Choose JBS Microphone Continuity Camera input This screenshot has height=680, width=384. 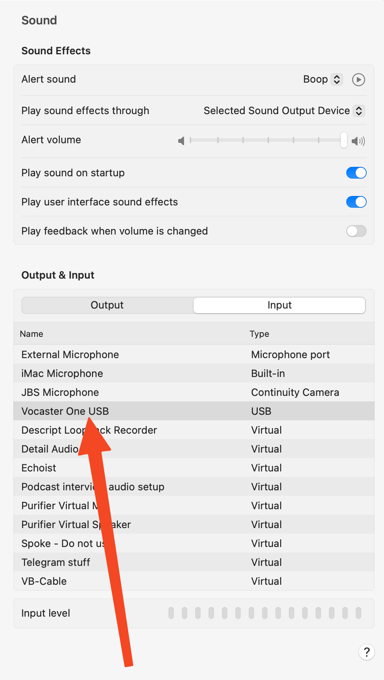pos(194,392)
